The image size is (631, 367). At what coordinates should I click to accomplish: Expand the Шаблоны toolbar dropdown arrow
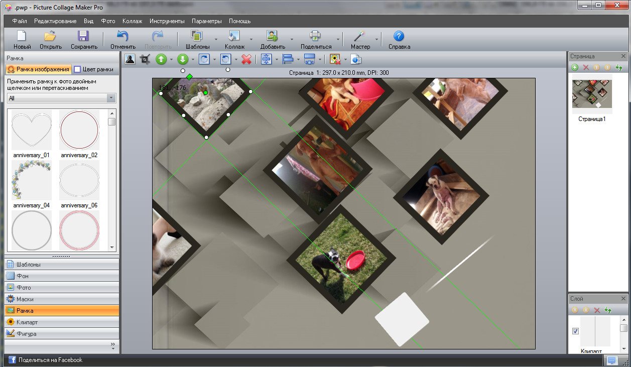pyautogui.click(x=216, y=40)
